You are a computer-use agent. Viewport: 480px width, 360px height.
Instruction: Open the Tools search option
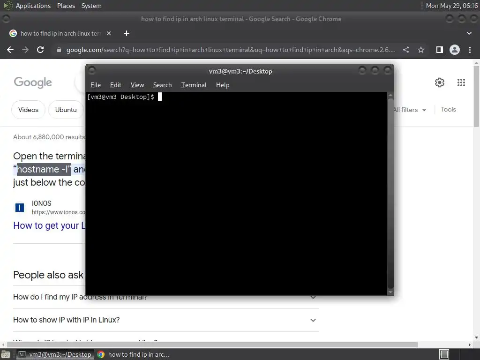click(x=448, y=109)
